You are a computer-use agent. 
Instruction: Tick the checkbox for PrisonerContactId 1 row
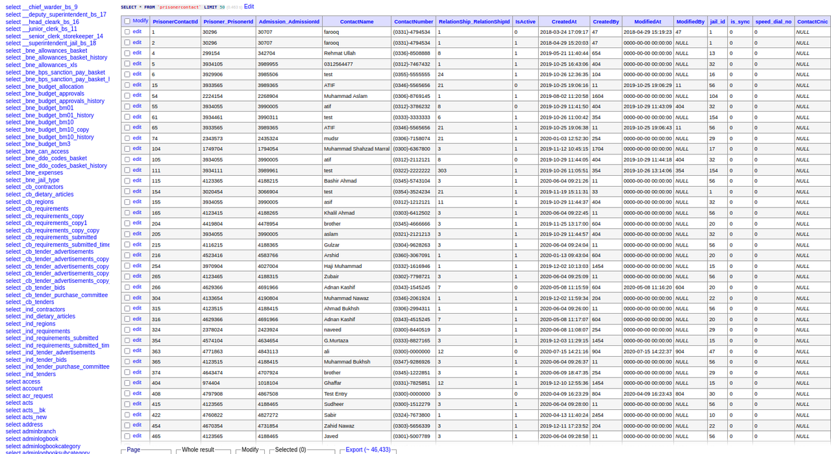[x=127, y=32]
